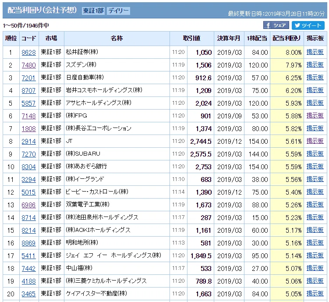Open stock code 8214 link
This screenshot has width=329, height=302.
(29, 230)
